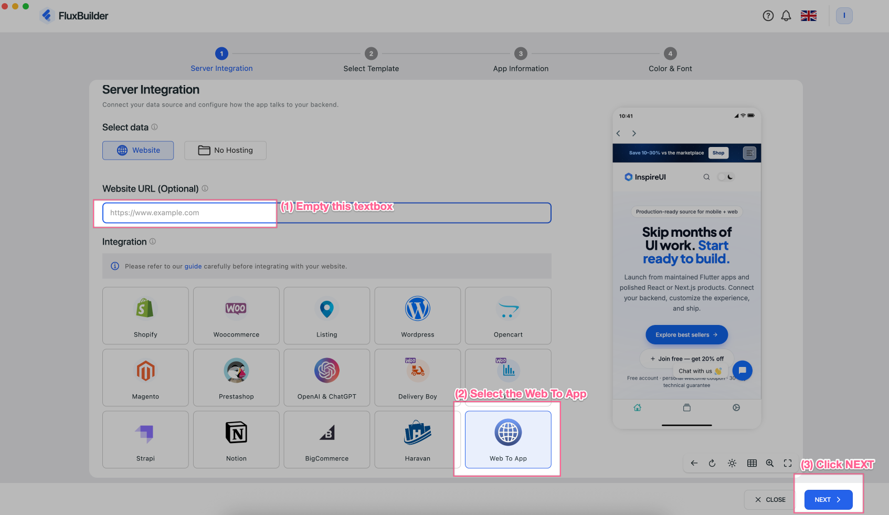Show info tooltip for Website URL
This screenshot has width=889, height=515.
[x=205, y=188]
